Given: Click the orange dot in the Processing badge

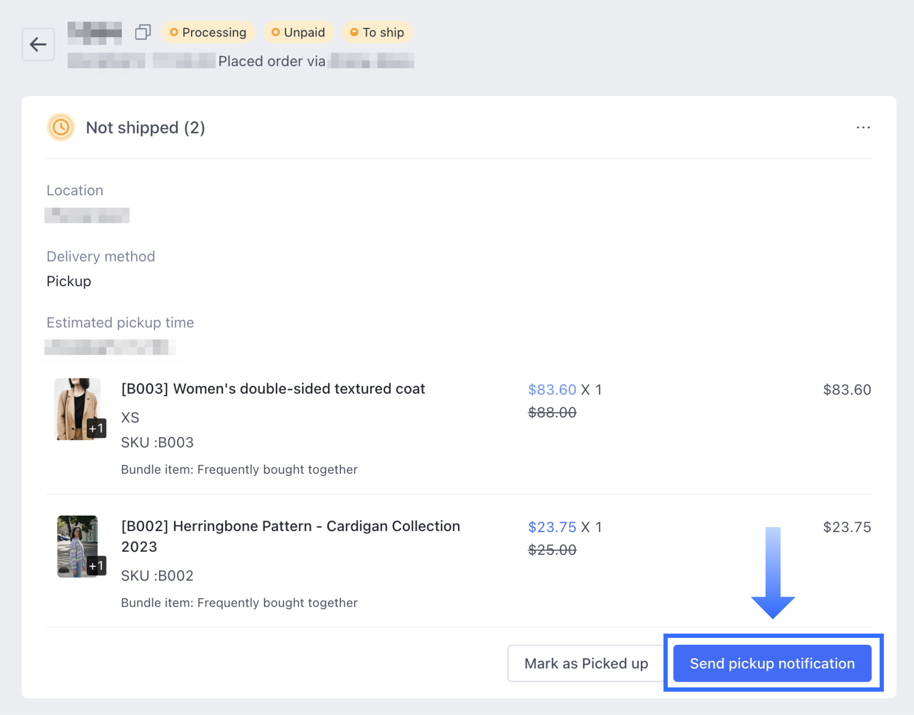Looking at the screenshot, I should pos(174,32).
